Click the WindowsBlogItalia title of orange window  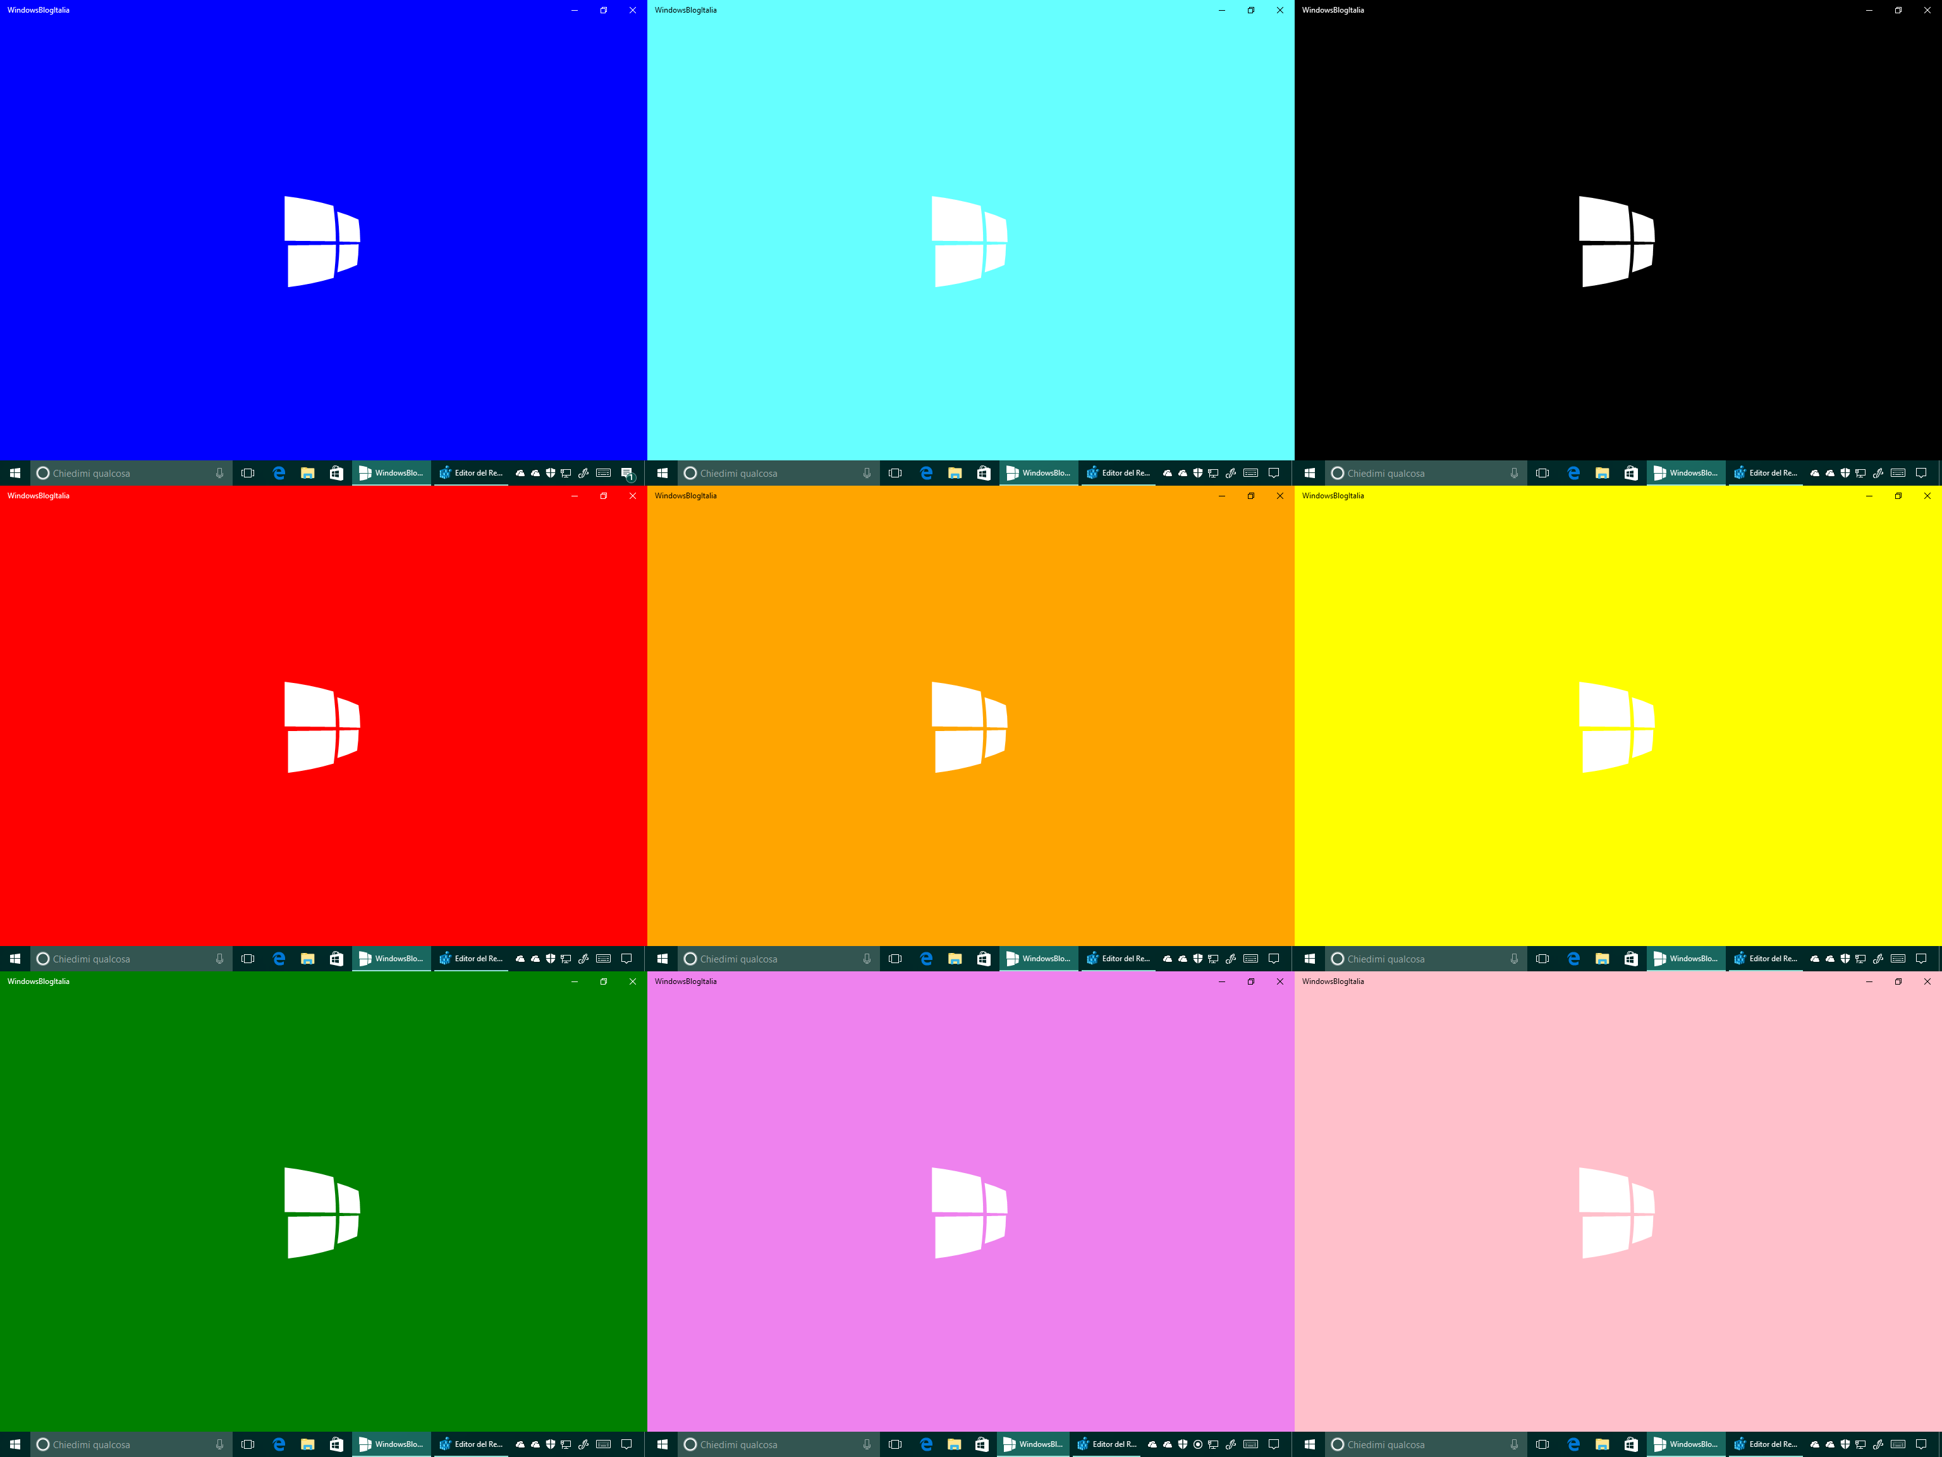tap(686, 496)
